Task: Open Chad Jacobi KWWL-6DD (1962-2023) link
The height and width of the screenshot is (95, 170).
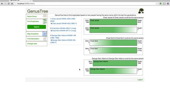Action: point(63,20)
